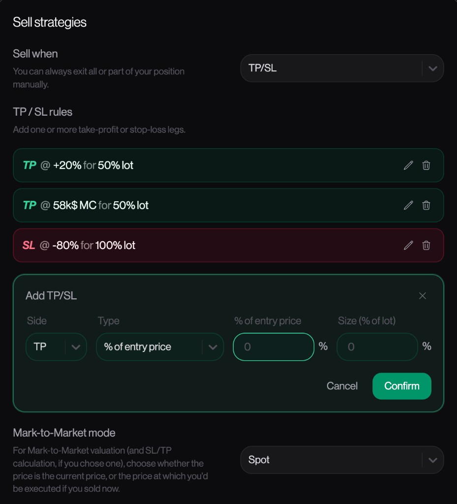Edit the TP +20% rule
The width and height of the screenshot is (457, 504).
coord(408,165)
